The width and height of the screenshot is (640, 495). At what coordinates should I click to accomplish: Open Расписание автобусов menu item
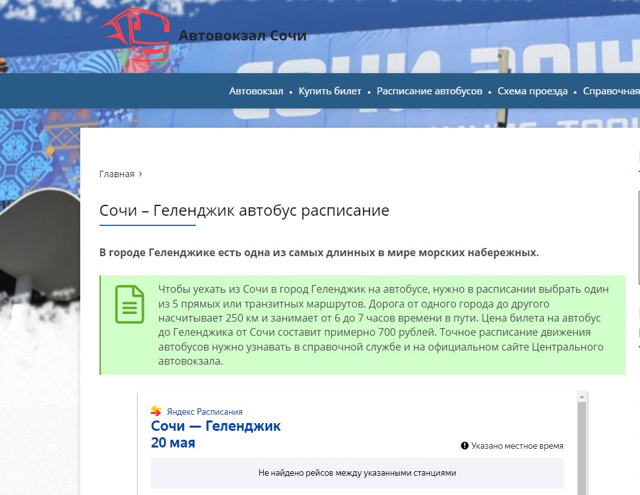(429, 91)
